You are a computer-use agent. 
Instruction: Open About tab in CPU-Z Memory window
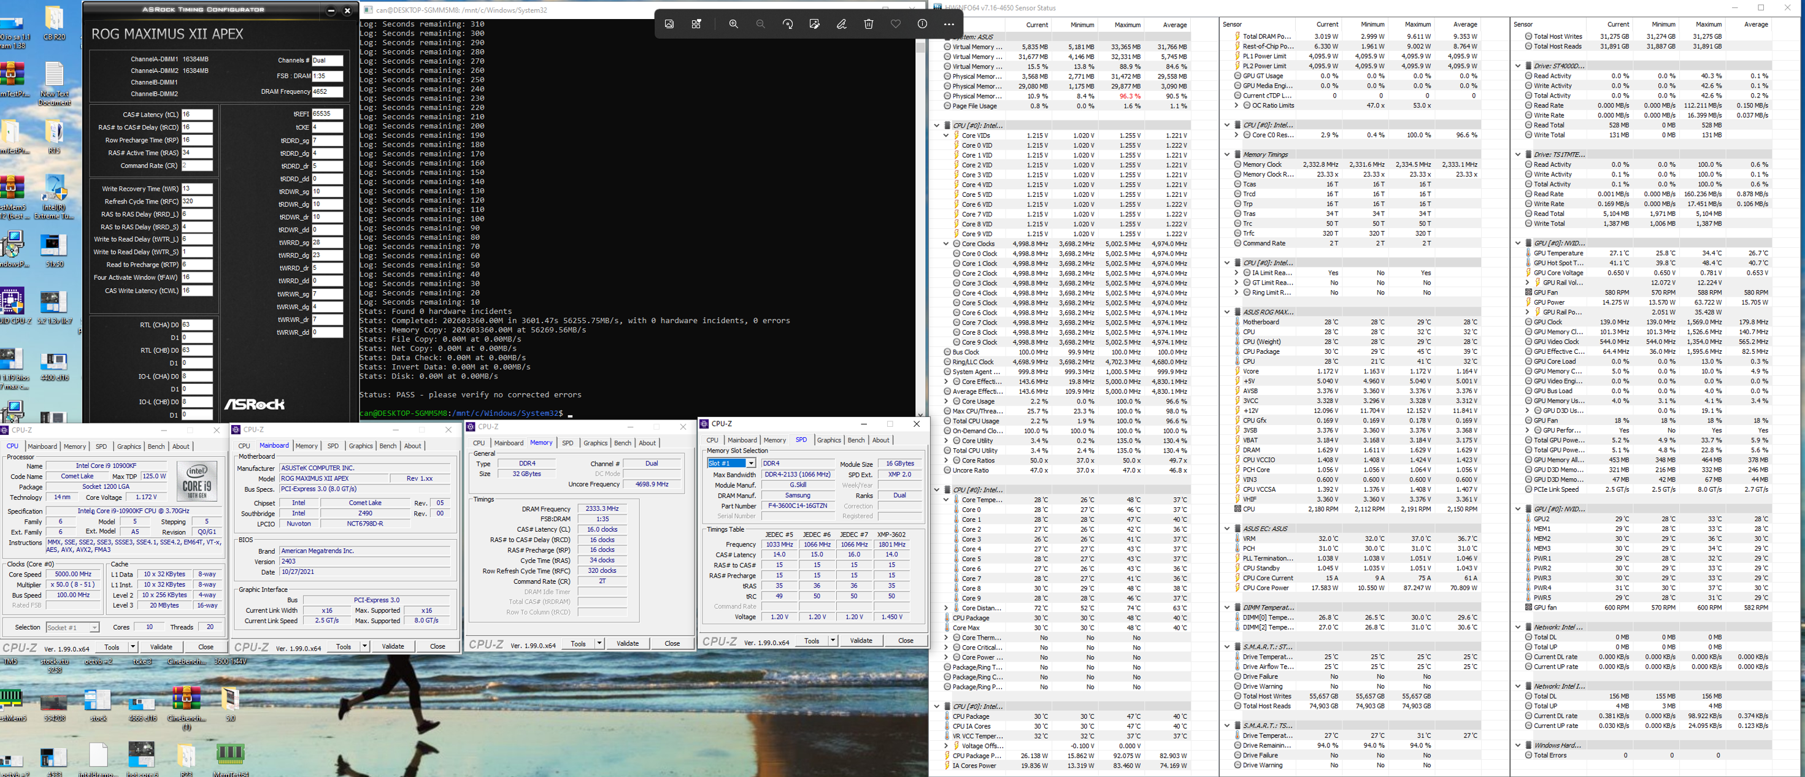tap(647, 443)
